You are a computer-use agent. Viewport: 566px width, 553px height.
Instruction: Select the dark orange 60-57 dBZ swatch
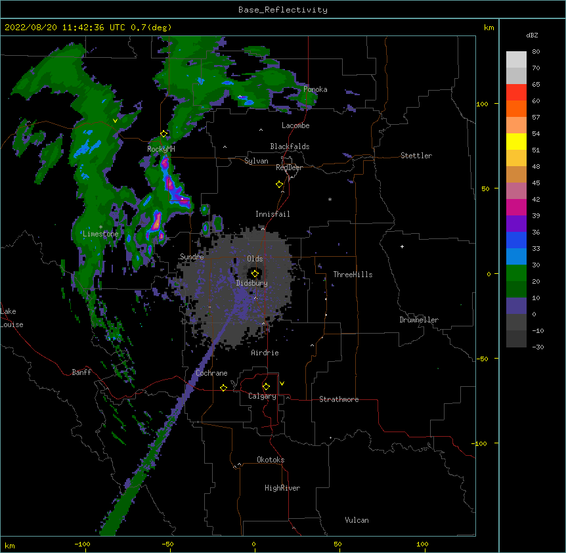516,108
